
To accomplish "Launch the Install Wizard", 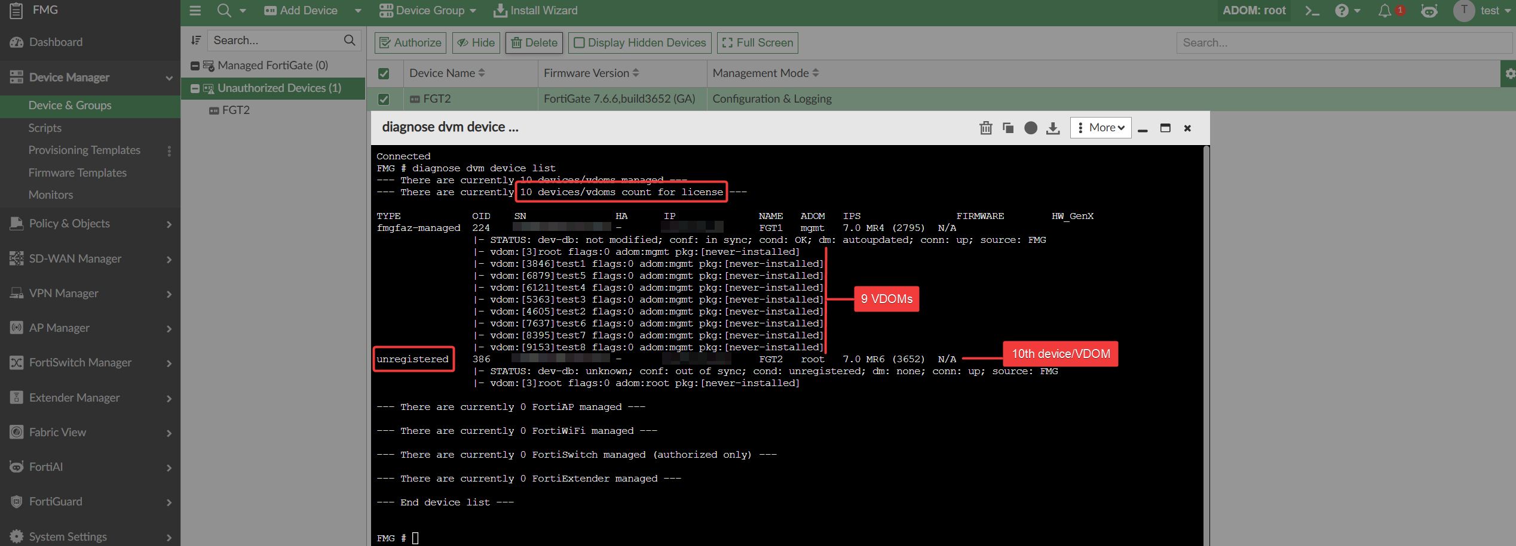I will 535,11.
